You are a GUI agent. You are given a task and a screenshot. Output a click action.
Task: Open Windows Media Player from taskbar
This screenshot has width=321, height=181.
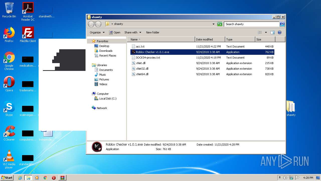[x=37, y=178]
